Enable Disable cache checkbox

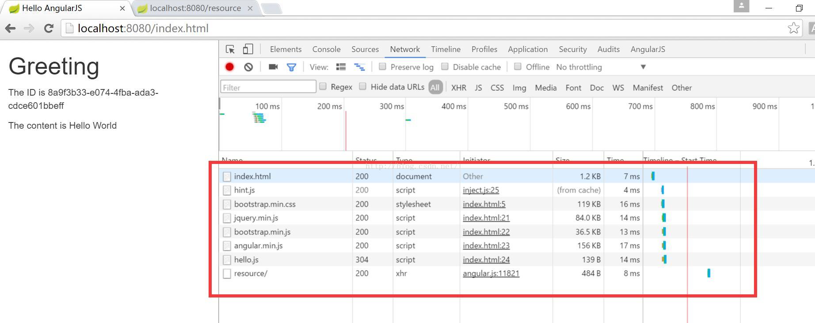click(x=445, y=67)
